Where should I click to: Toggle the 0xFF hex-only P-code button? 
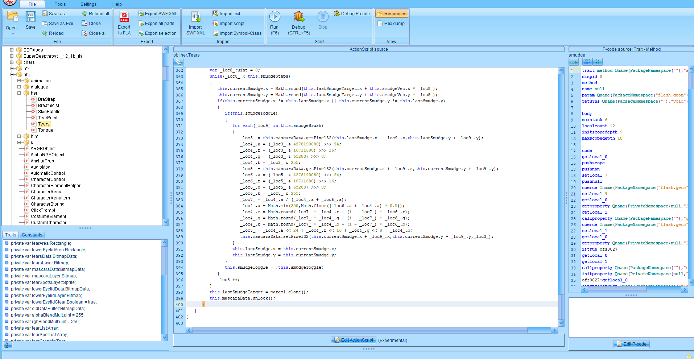pyautogui.click(x=597, y=62)
